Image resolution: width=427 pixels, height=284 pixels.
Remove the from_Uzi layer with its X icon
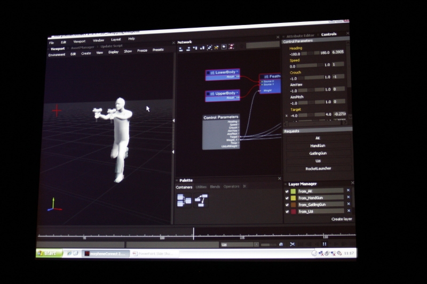(349, 211)
